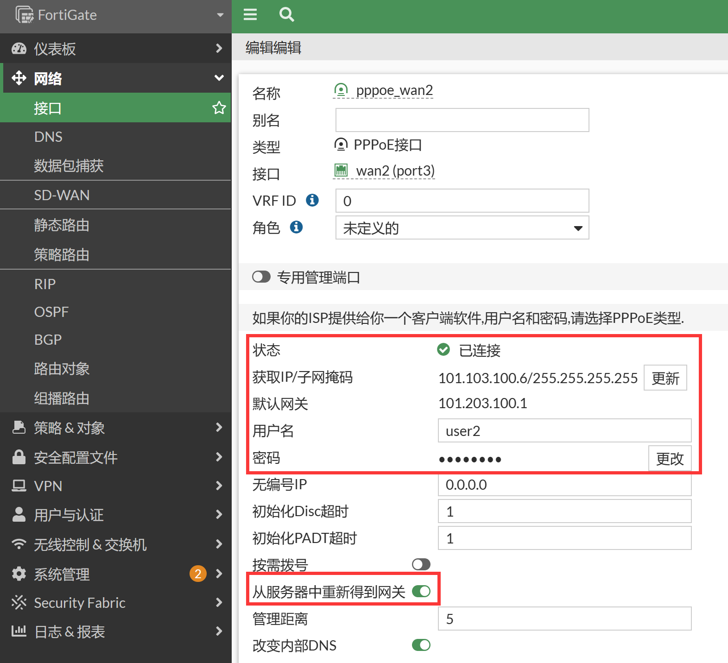728x663 pixels.
Task: Disable 从服务器中重新得到网关 toggle
Action: tap(421, 591)
